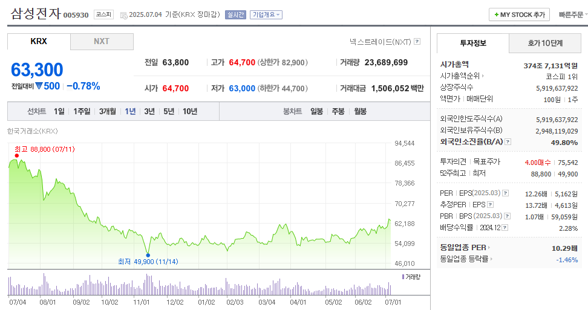Show the 주봉 candle chart
Screen dimensions: 588x310
click(x=338, y=112)
